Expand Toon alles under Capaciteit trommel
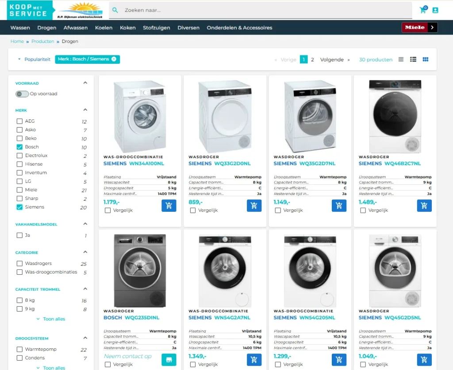 pyautogui.click(x=51, y=319)
